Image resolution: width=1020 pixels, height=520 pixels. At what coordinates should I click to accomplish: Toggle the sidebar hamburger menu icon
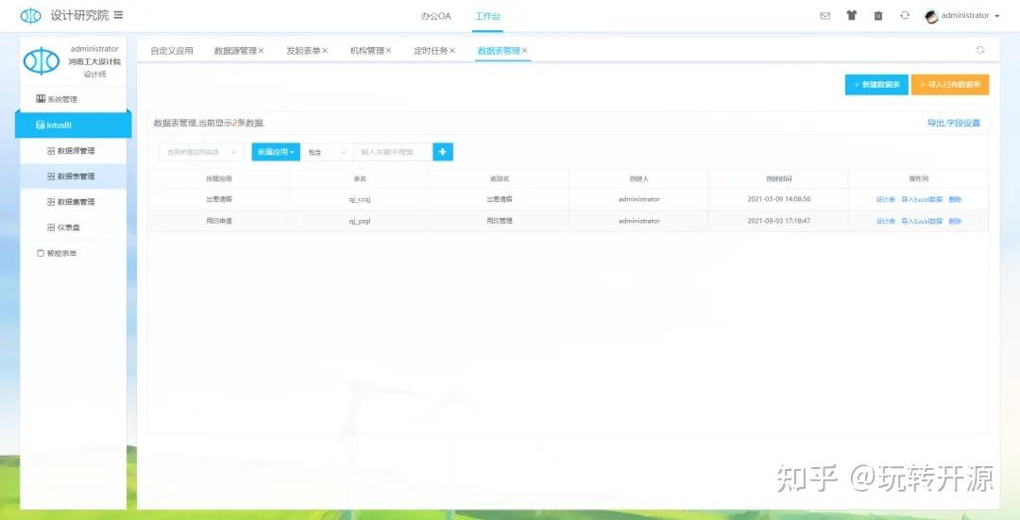coord(118,15)
